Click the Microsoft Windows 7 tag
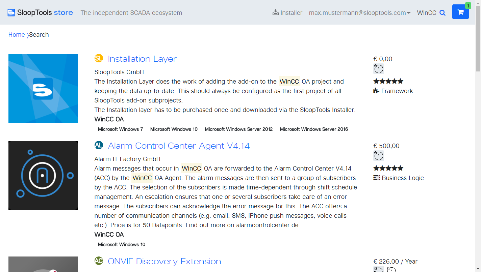 pyautogui.click(x=121, y=129)
